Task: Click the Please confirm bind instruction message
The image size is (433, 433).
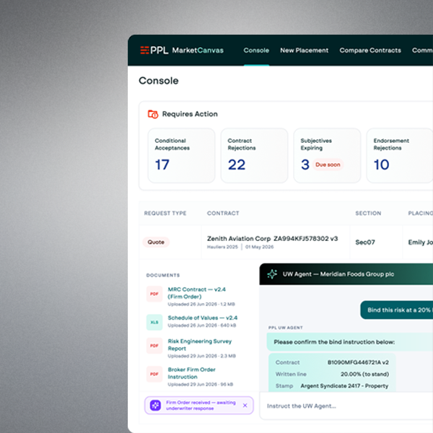Action: tap(350, 342)
